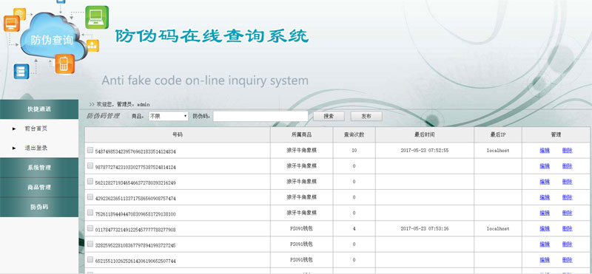The height and width of the screenshot is (274, 592).
Task: Click the 防伪码在线查询系统 title banner
Action: click(212, 36)
